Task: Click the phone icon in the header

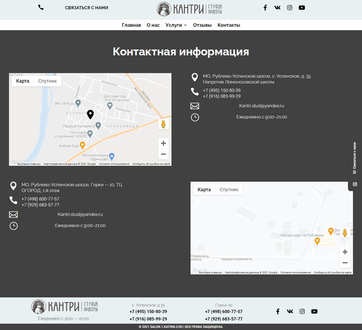Action: click(x=41, y=7)
